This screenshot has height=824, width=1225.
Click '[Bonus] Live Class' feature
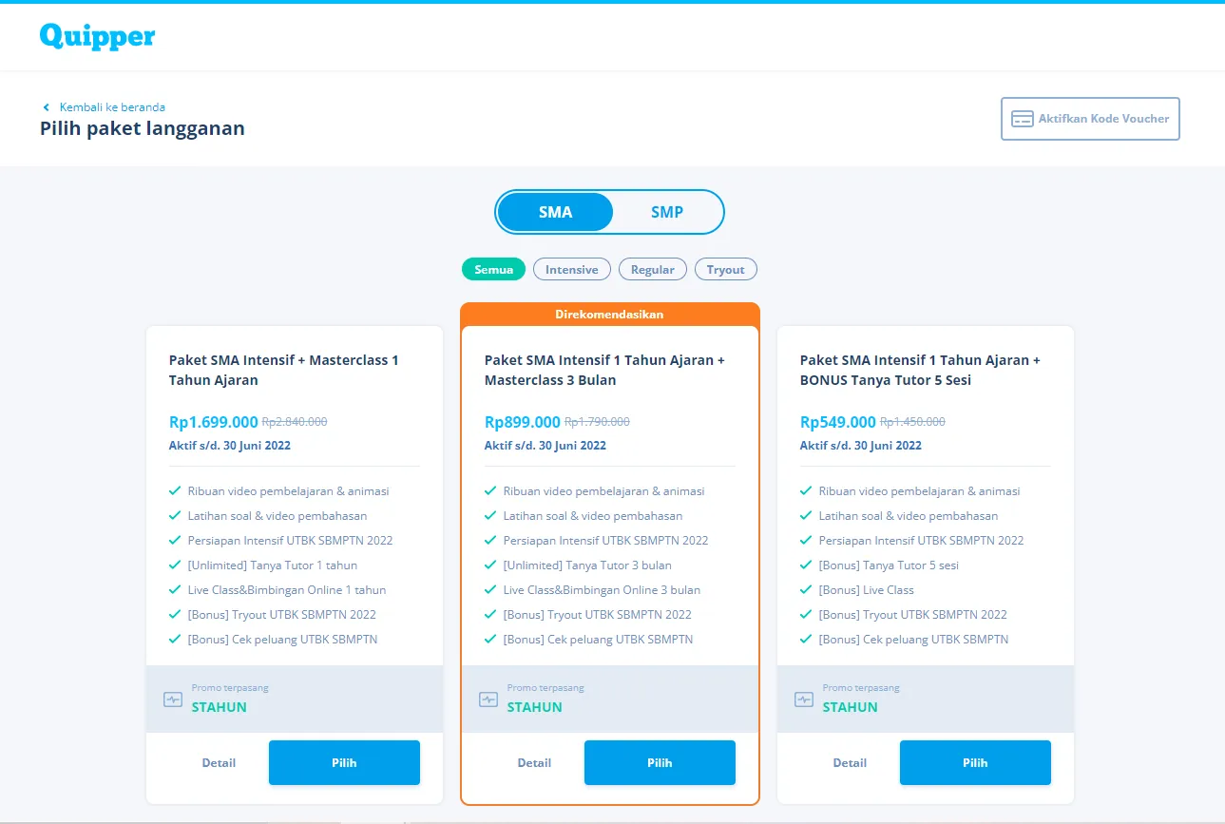(867, 590)
